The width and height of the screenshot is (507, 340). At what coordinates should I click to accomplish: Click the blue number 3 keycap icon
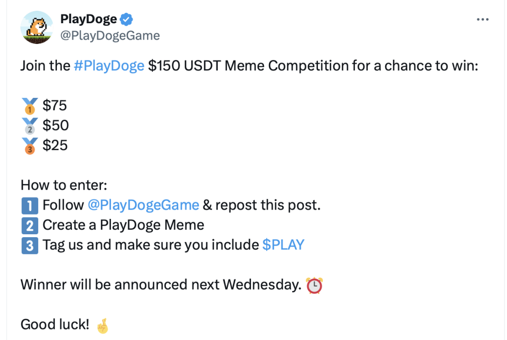[x=30, y=246]
